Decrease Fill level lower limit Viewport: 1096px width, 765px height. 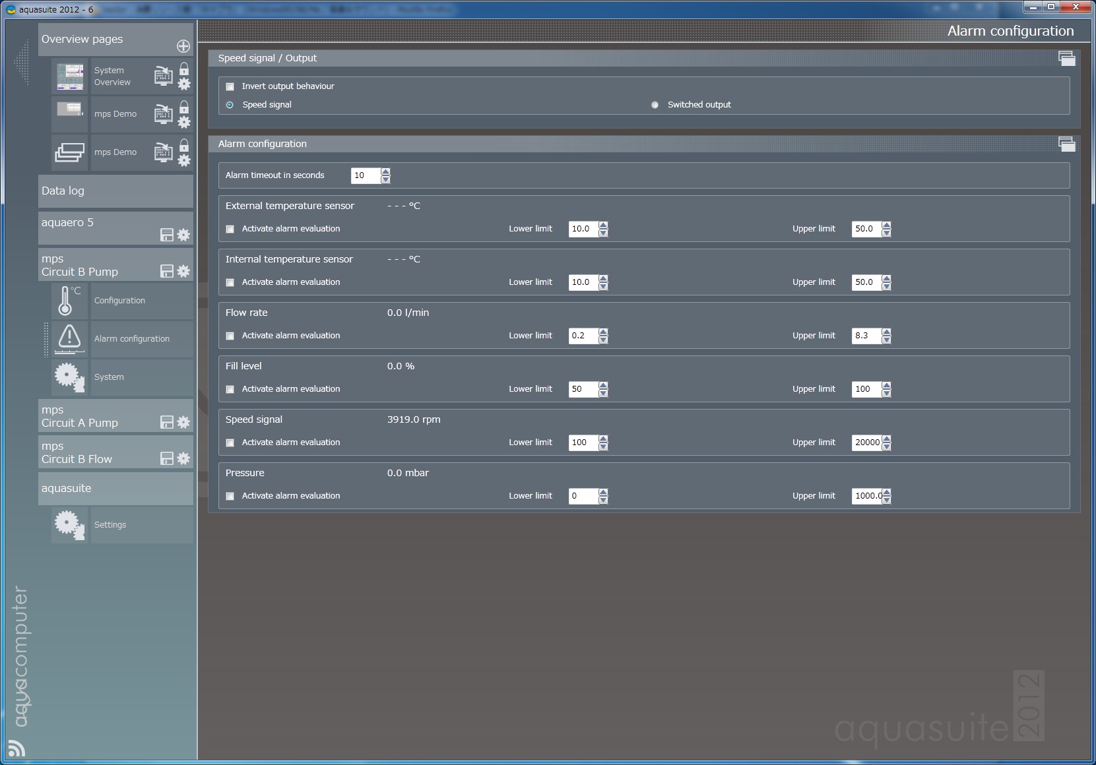tap(603, 393)
